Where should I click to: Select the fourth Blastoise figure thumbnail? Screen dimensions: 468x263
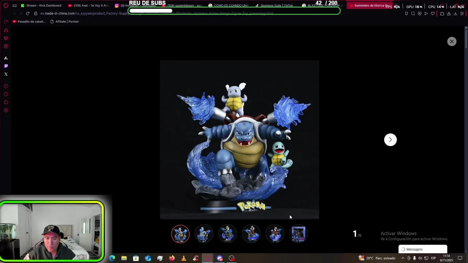click(x=251, y=234)
